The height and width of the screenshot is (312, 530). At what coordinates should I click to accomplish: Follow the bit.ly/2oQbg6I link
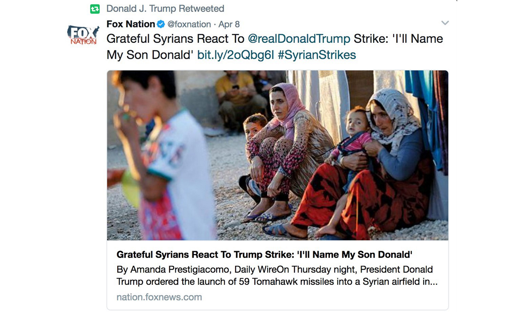[x=235, y=55]
